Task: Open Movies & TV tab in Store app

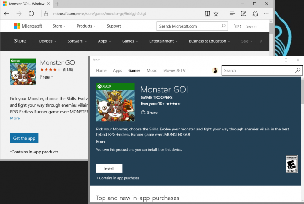Action: pyautogui.click(x=174, y=71)
